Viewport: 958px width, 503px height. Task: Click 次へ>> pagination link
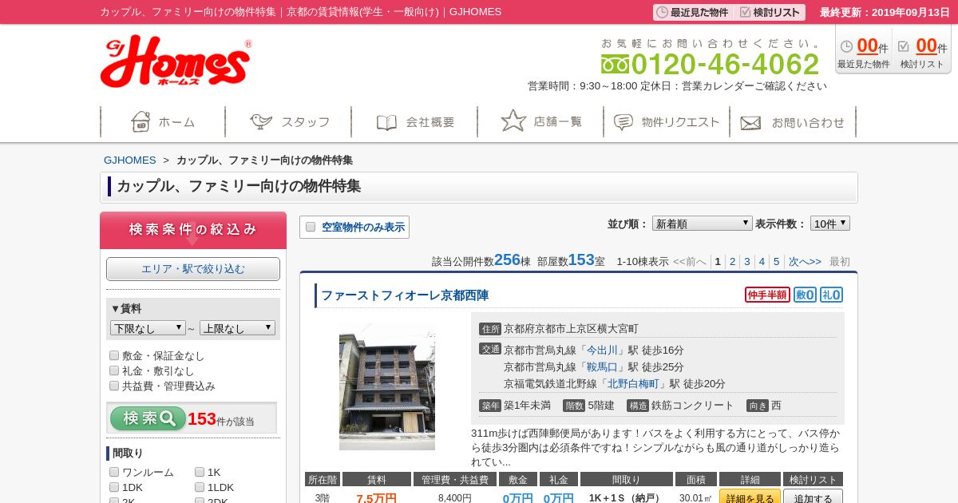[805, 261]
